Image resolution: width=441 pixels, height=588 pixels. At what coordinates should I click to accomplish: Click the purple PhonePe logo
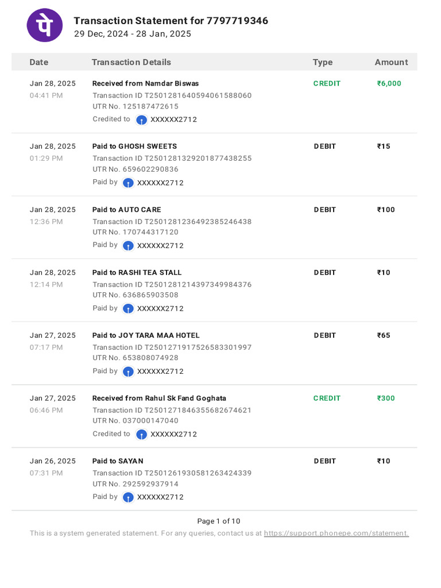coord(45,25)
